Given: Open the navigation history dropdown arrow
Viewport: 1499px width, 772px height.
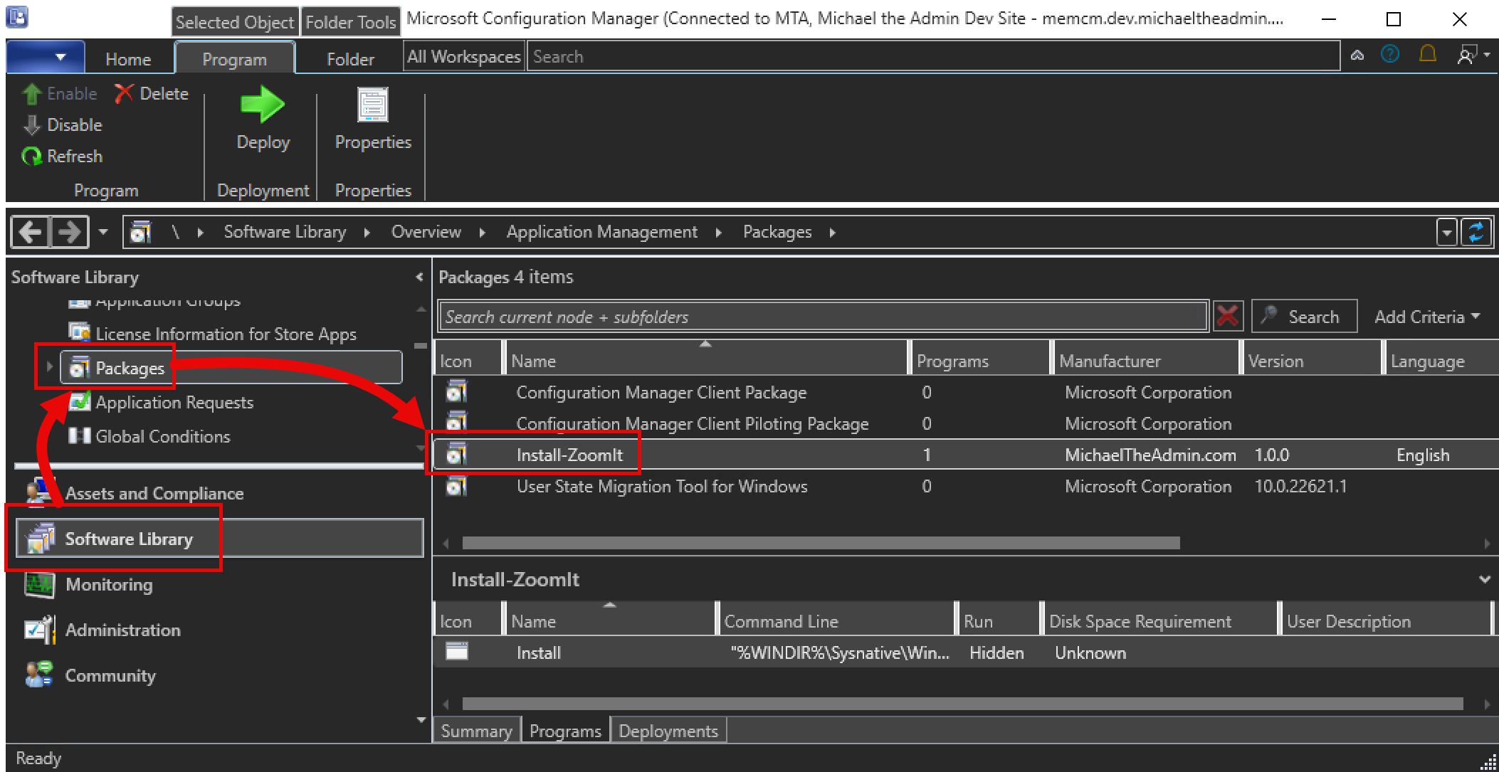Looking at the screenshot, I should [x=102, y=232].
